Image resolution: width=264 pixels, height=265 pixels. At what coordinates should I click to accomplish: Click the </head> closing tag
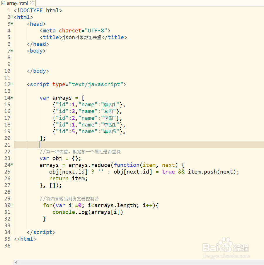[x=38, y=44]
